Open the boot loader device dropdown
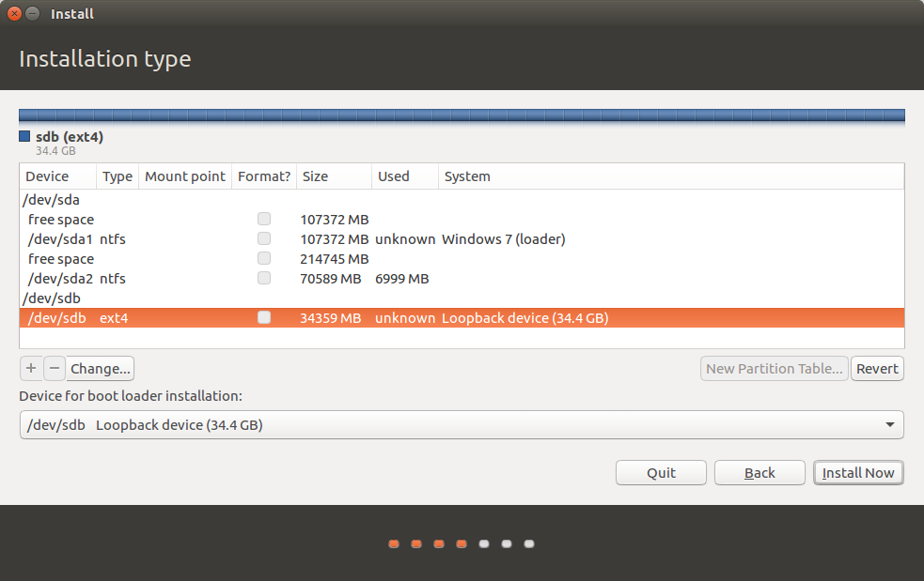This screenshot has width=924, height=581. 889,424
